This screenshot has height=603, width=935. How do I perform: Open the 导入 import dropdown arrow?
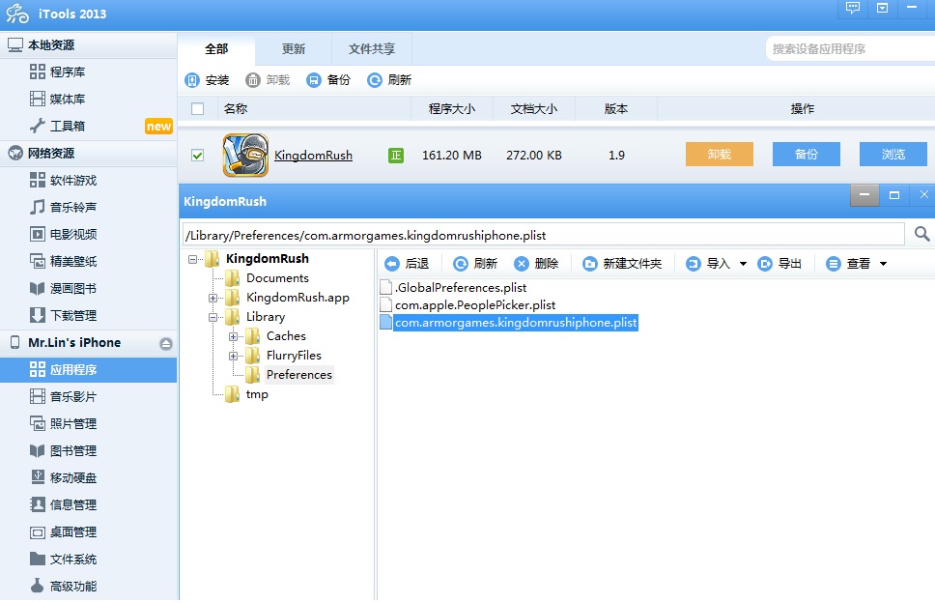[743, 264]
